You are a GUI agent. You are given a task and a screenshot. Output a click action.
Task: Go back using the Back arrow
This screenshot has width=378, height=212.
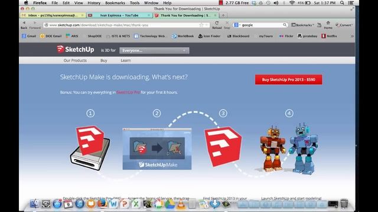click(x=24, y=25)
